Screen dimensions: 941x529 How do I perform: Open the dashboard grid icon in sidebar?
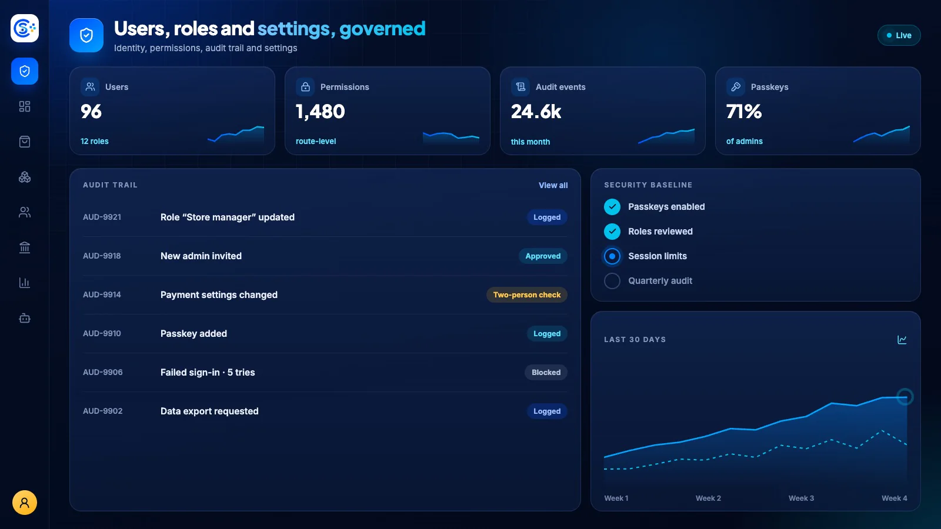click(x=25, y=106)
